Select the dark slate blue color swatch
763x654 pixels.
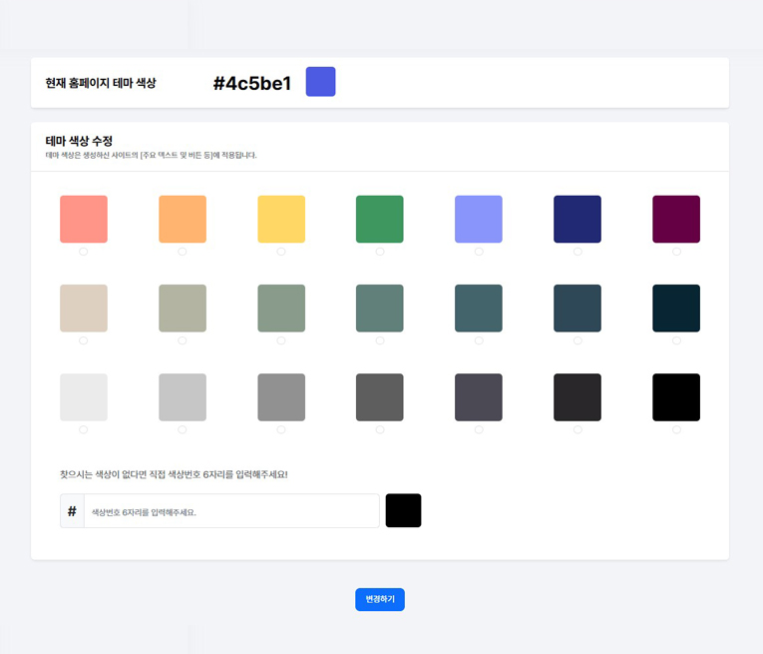coord(577,309)
